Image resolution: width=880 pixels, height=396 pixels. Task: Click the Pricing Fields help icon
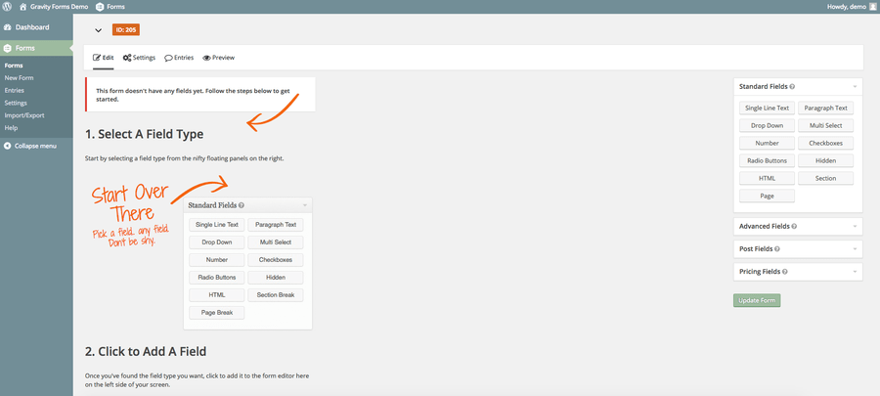[784, 272]
